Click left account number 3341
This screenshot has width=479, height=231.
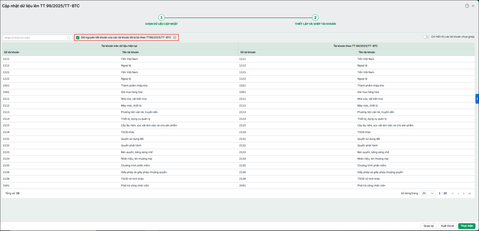point(6,186)
